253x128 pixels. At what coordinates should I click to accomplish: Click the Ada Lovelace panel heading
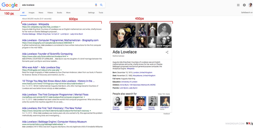(125, 52)
